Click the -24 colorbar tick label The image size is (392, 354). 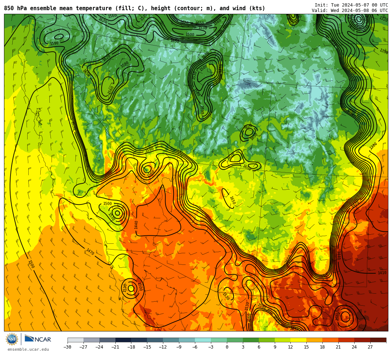pos(99,347)
